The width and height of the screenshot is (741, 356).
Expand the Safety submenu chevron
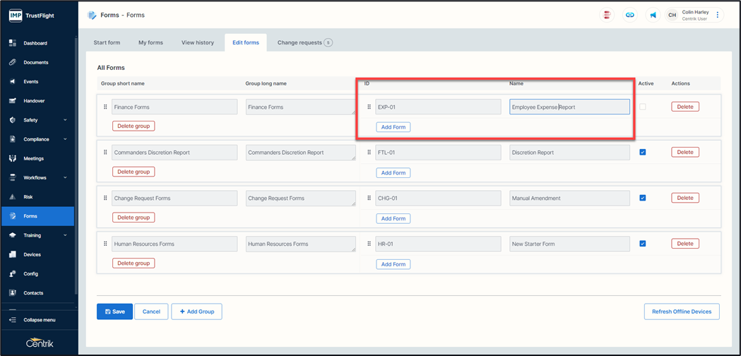click(65, 120)
